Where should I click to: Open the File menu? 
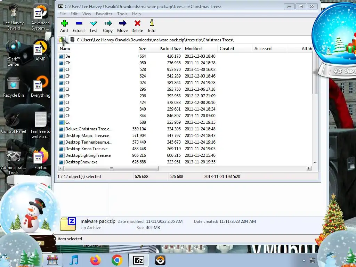(x=63, y=14)
